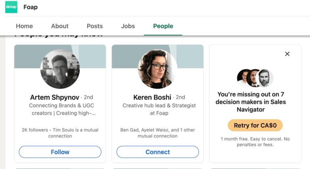Screen dimensions: 310x169
Task: Switch to the Home tab
Action: click(24, 26)
